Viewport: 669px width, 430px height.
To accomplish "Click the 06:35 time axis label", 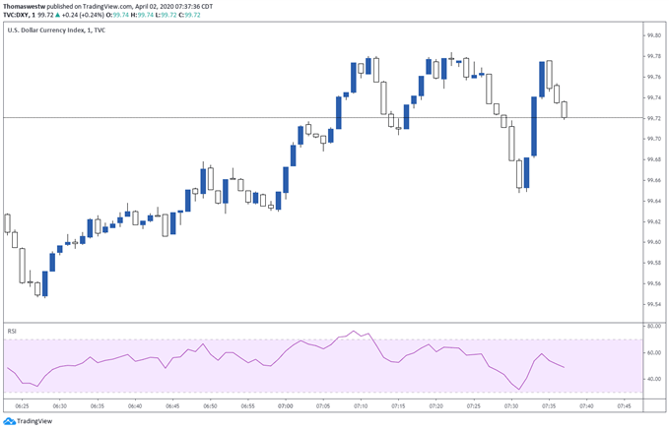I will tap(98, 406).
